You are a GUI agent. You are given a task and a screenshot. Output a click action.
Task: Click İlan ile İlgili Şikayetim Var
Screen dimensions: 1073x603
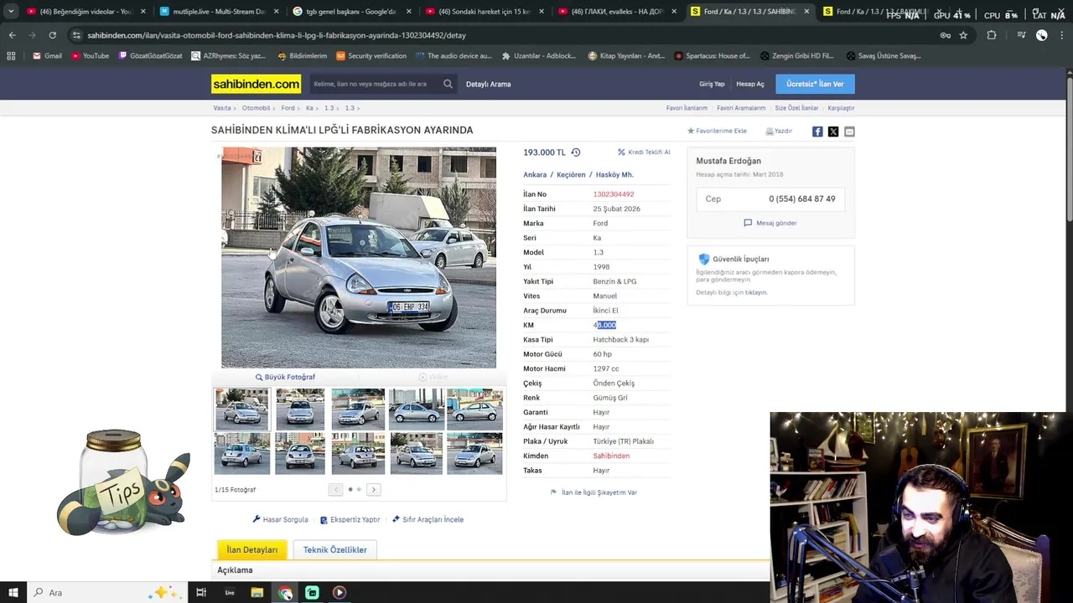(x=594, y=492)
